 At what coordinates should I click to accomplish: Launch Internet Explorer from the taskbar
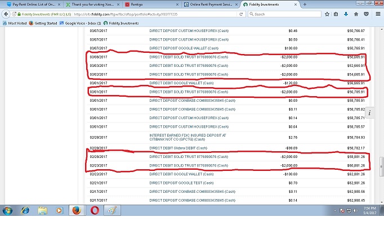tap(25, 210)
